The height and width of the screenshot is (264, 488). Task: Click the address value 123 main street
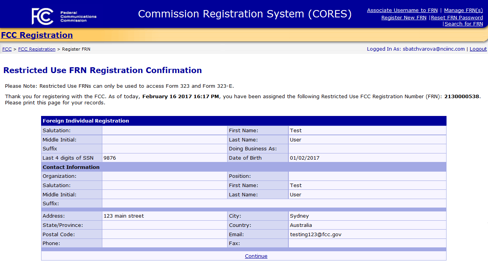[x=124, y=216]
